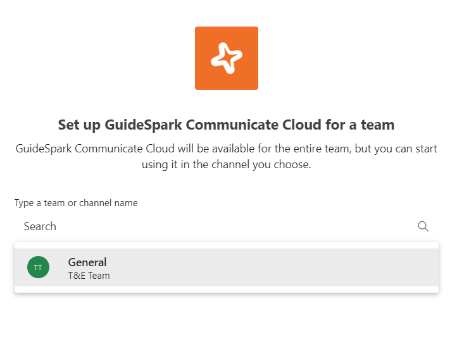The image size is (457, 337).
Task: Click the white star shape in logo
Action: point(226,59)
